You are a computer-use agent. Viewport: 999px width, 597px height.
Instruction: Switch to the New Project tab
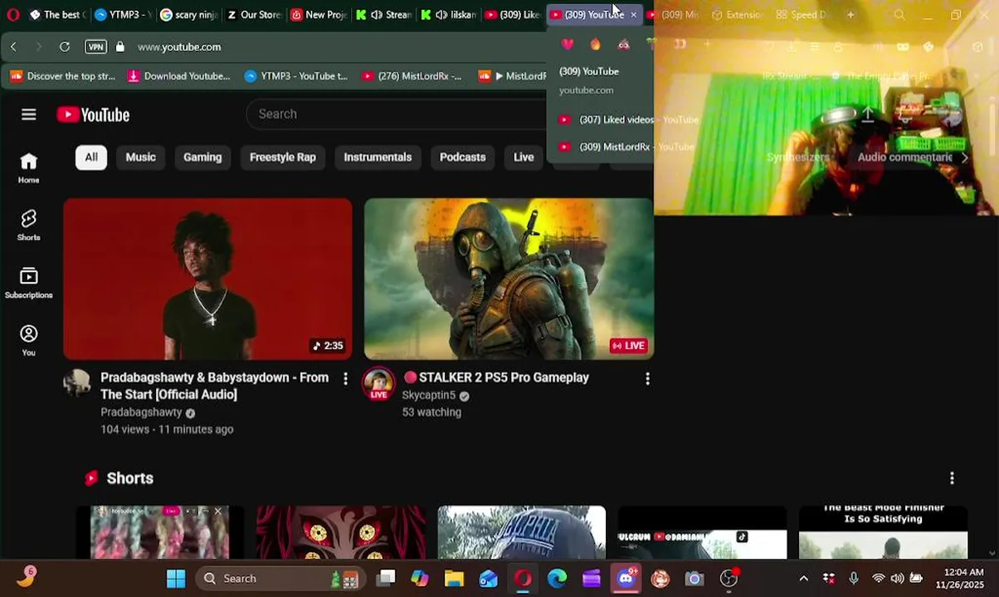[319, 14]
